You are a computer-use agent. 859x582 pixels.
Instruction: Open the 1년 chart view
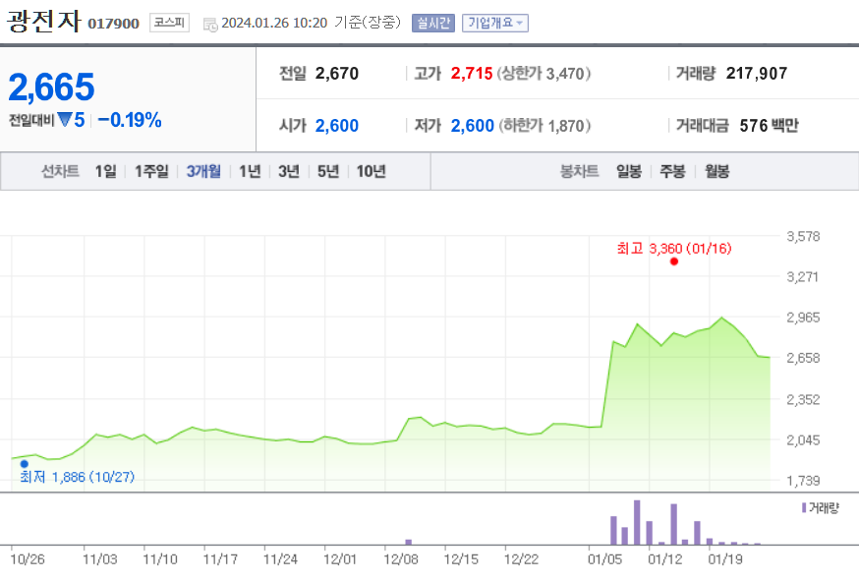pos(250,170)
